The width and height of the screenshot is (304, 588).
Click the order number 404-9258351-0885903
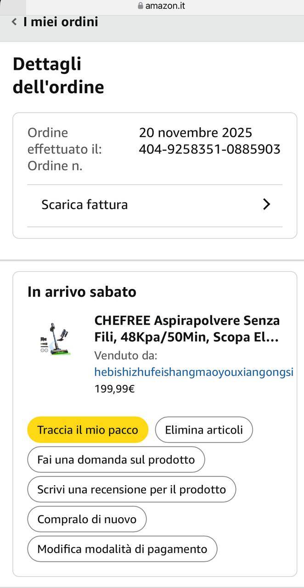click(209, 149)
